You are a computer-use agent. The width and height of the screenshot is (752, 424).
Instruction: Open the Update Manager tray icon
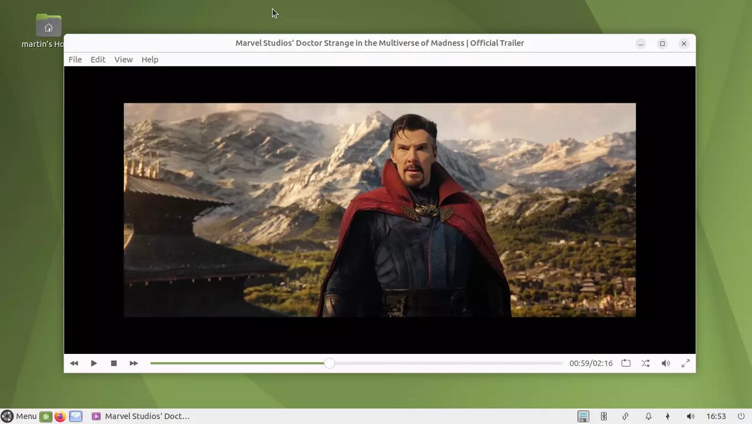(582, 416)
